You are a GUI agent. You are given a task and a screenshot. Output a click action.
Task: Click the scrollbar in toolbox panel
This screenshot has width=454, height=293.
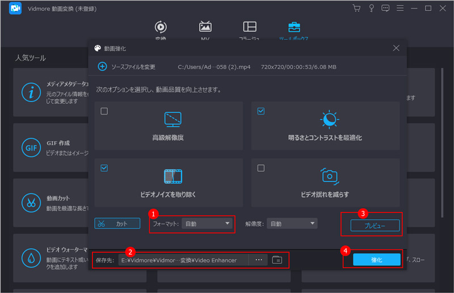(x=442, y=143)
